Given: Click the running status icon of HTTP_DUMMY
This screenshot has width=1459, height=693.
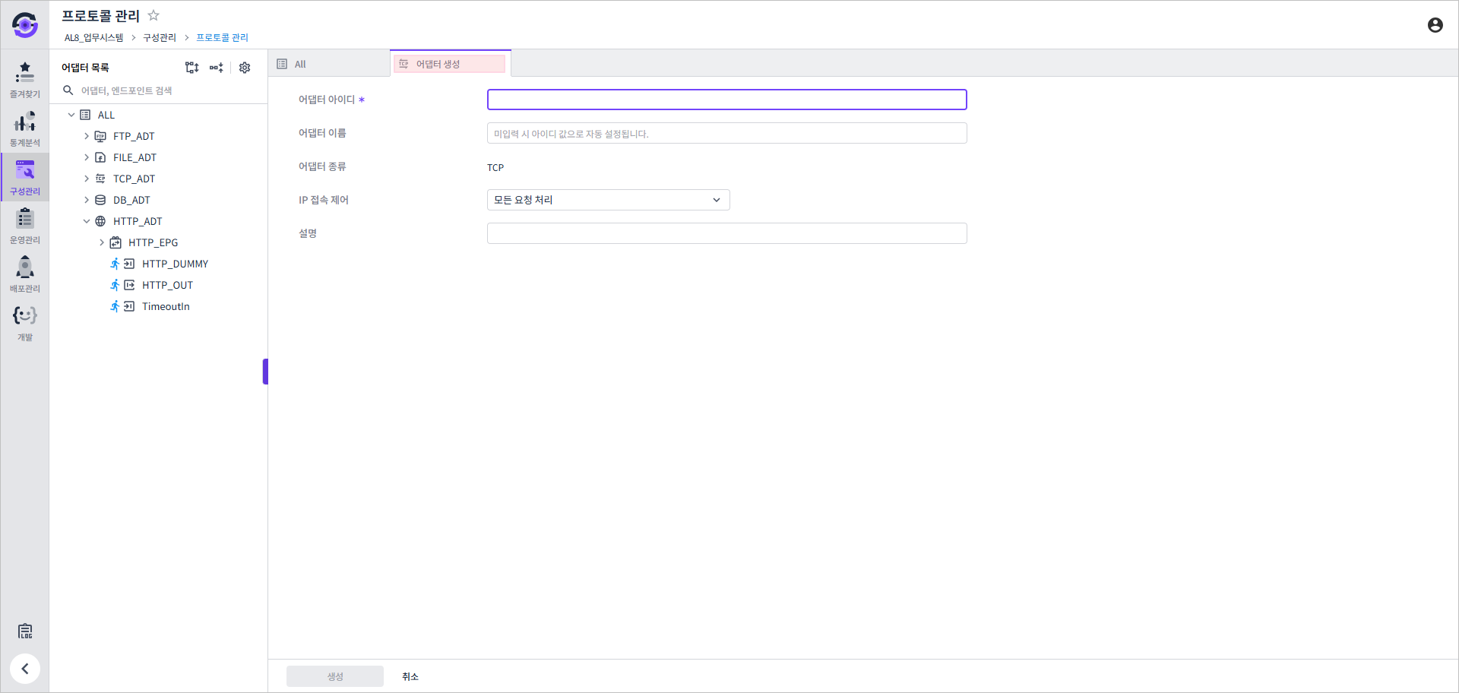Looking at the screenshot, I should [x=115, y=264].
